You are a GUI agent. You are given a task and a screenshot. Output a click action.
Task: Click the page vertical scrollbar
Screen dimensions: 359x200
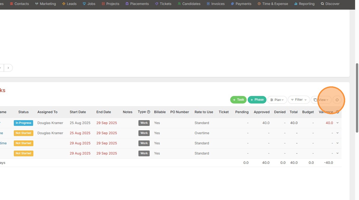pyautogui.click(x=357, y=98)
